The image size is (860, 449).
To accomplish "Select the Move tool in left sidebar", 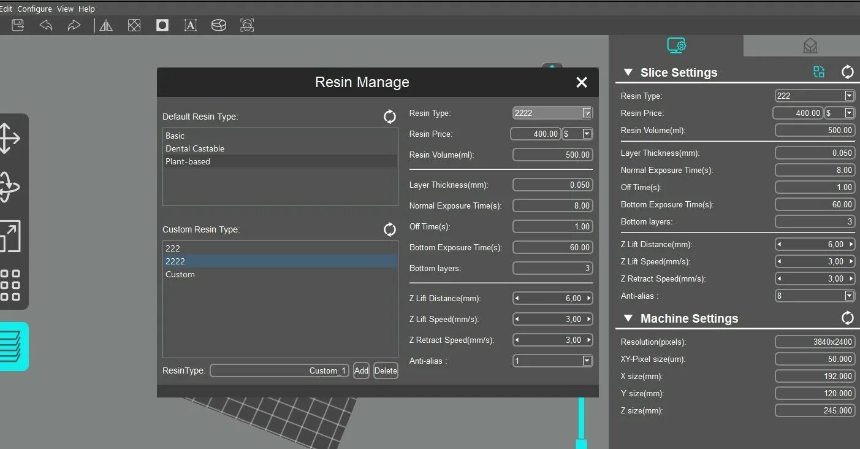I will (x=8, y=138).
